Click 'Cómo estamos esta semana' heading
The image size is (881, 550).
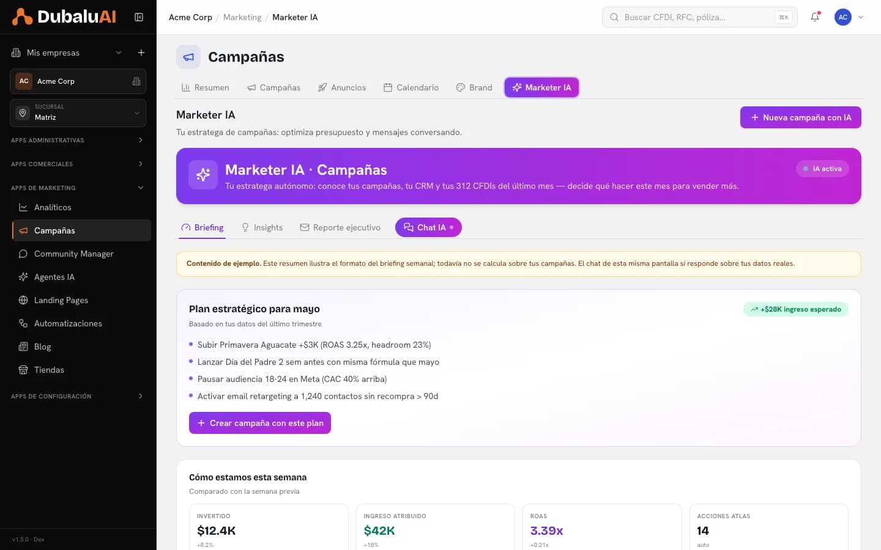pos(248,477)
